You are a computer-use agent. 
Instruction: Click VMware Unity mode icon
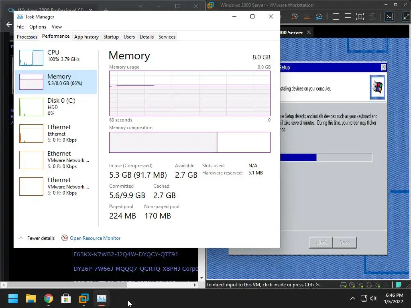[x=372, y=17]
